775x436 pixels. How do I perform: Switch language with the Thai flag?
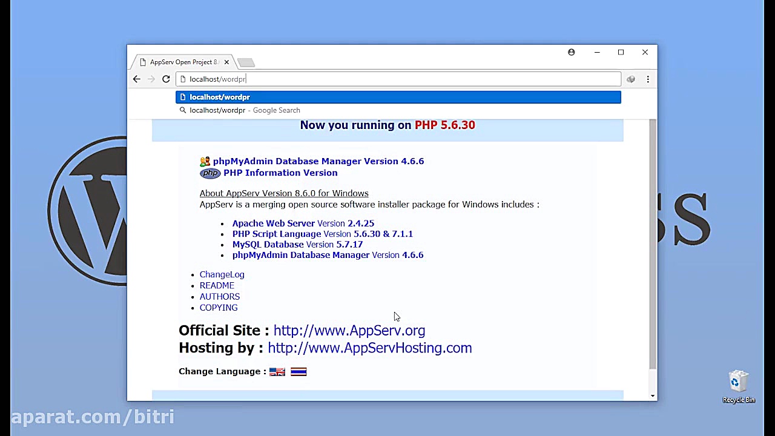298,372
